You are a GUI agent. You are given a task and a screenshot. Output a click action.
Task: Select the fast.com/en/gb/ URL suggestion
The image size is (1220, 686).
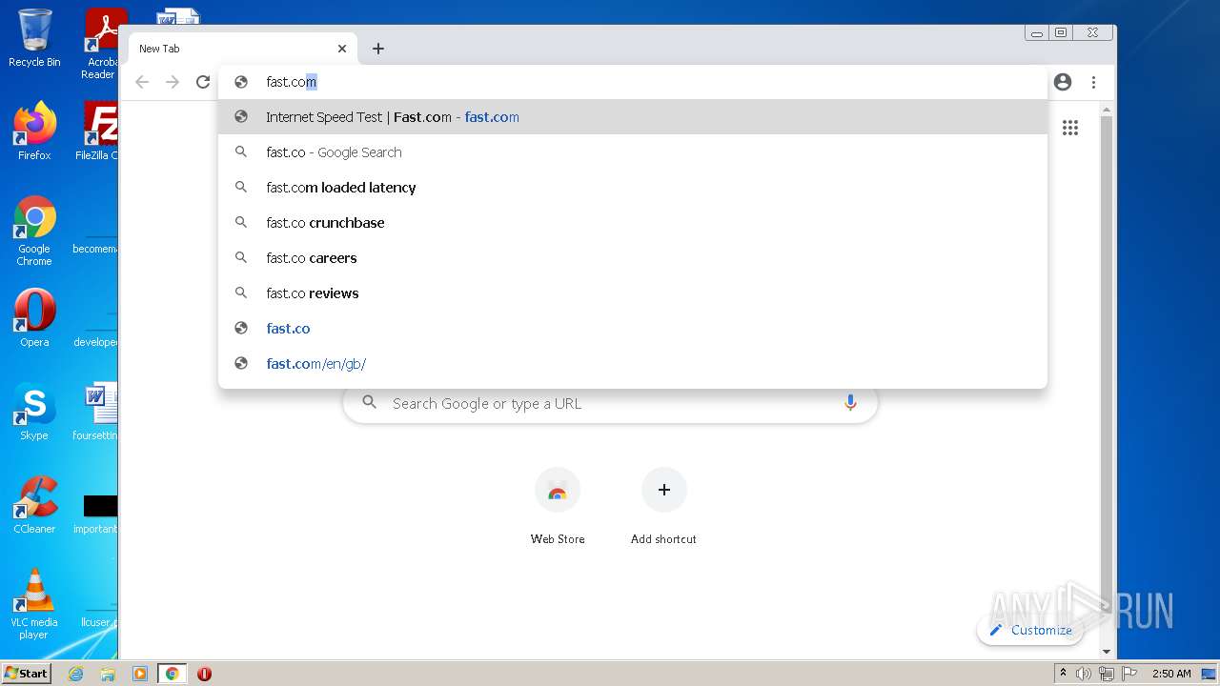(633, 364)
